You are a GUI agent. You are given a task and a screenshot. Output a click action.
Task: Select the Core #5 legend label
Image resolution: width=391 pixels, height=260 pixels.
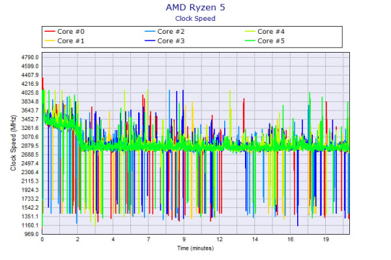[271, 41]
